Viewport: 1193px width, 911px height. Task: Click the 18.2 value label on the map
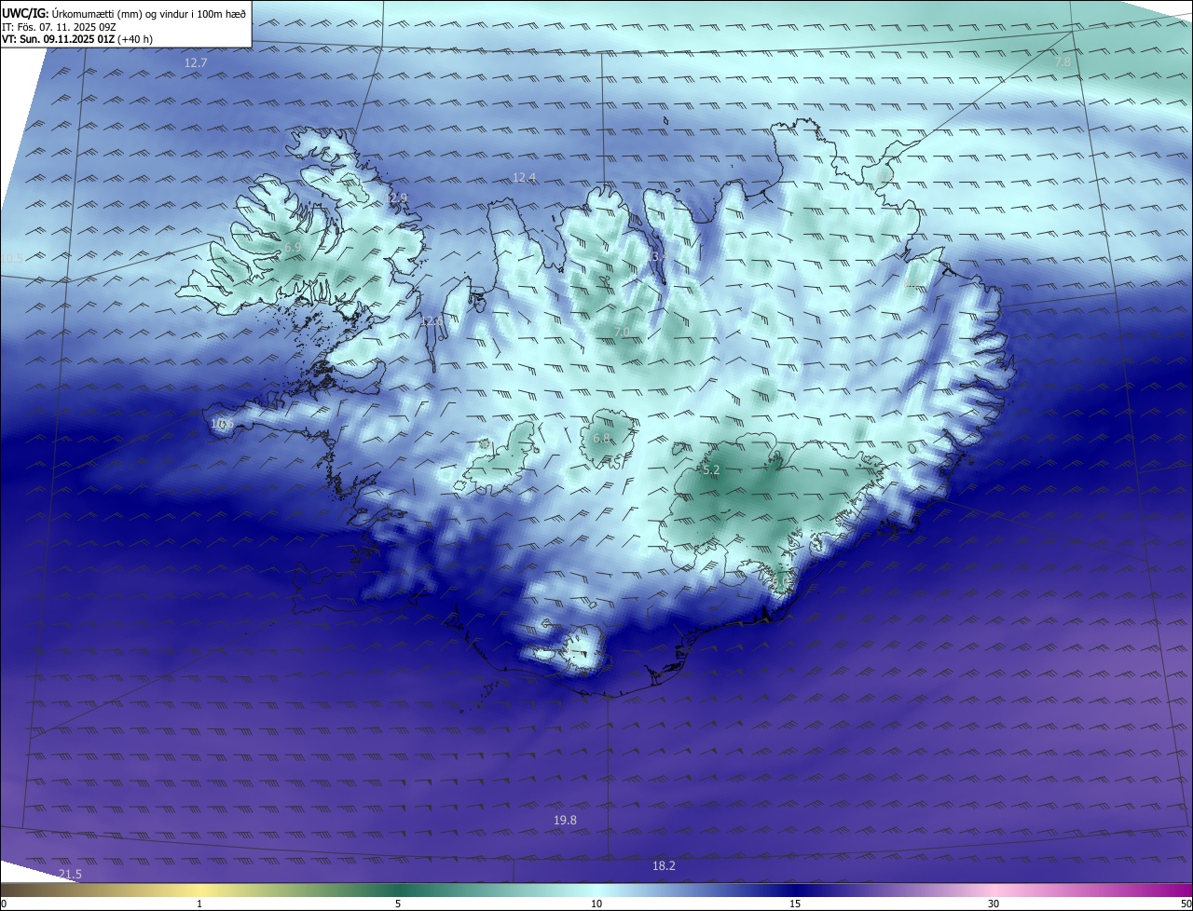pos(664,865)
